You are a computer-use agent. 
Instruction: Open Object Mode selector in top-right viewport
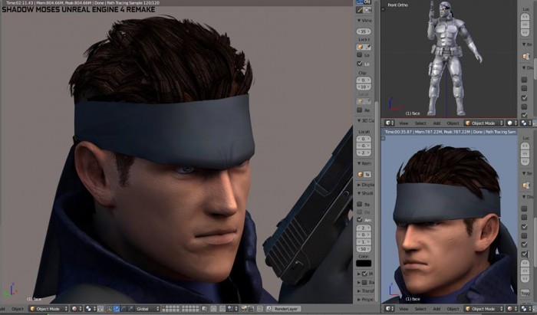(483, 123)
